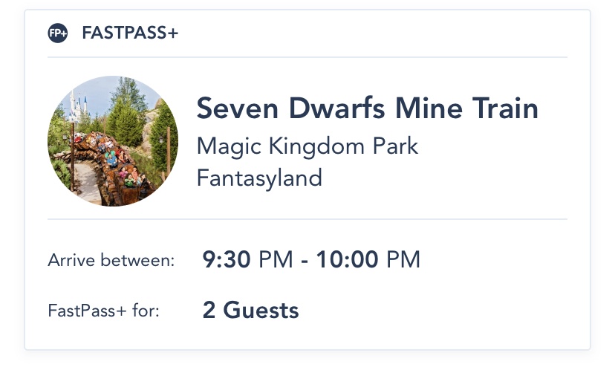Click the word "Seven" in the title
This screenshot has height=370, width=615.
click(x=230, y=109)
